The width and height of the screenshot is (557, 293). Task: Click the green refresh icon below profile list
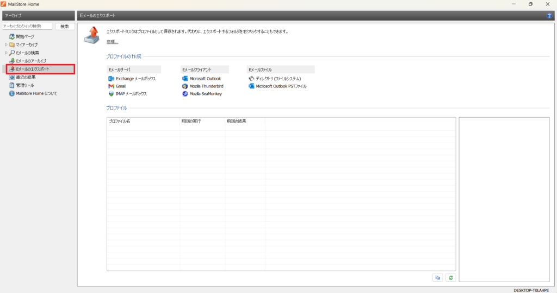click(451, 278)
